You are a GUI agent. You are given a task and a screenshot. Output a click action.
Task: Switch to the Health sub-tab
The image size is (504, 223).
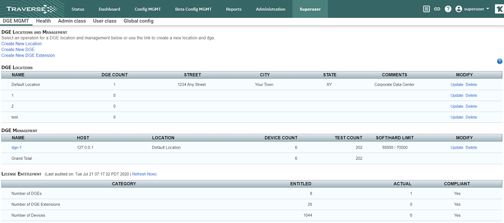(43, 21)
